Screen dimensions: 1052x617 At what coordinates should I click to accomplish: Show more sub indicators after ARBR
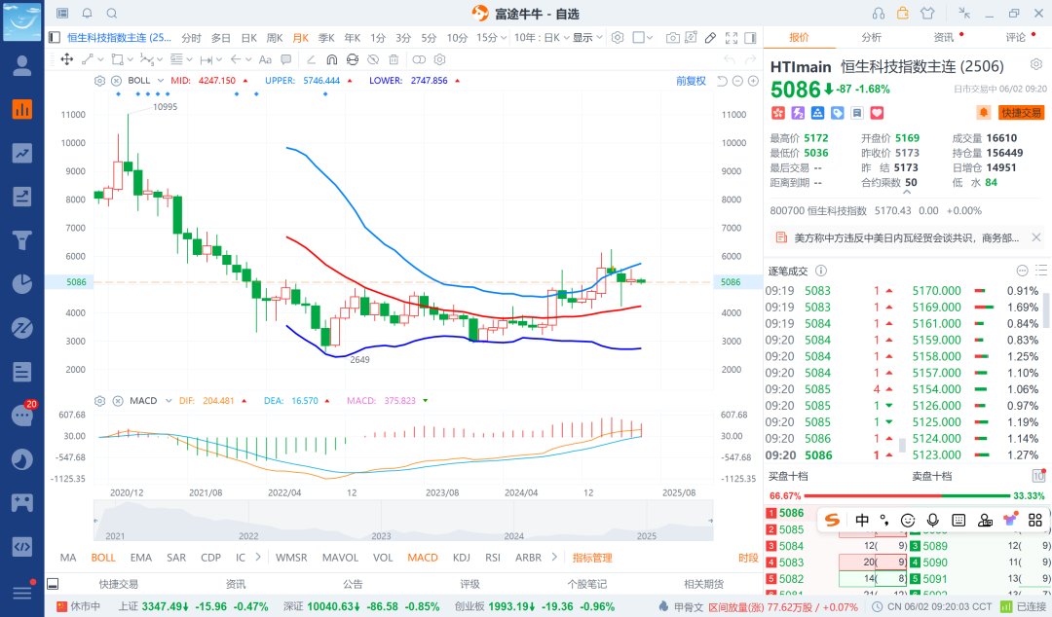tap(554, 557)
